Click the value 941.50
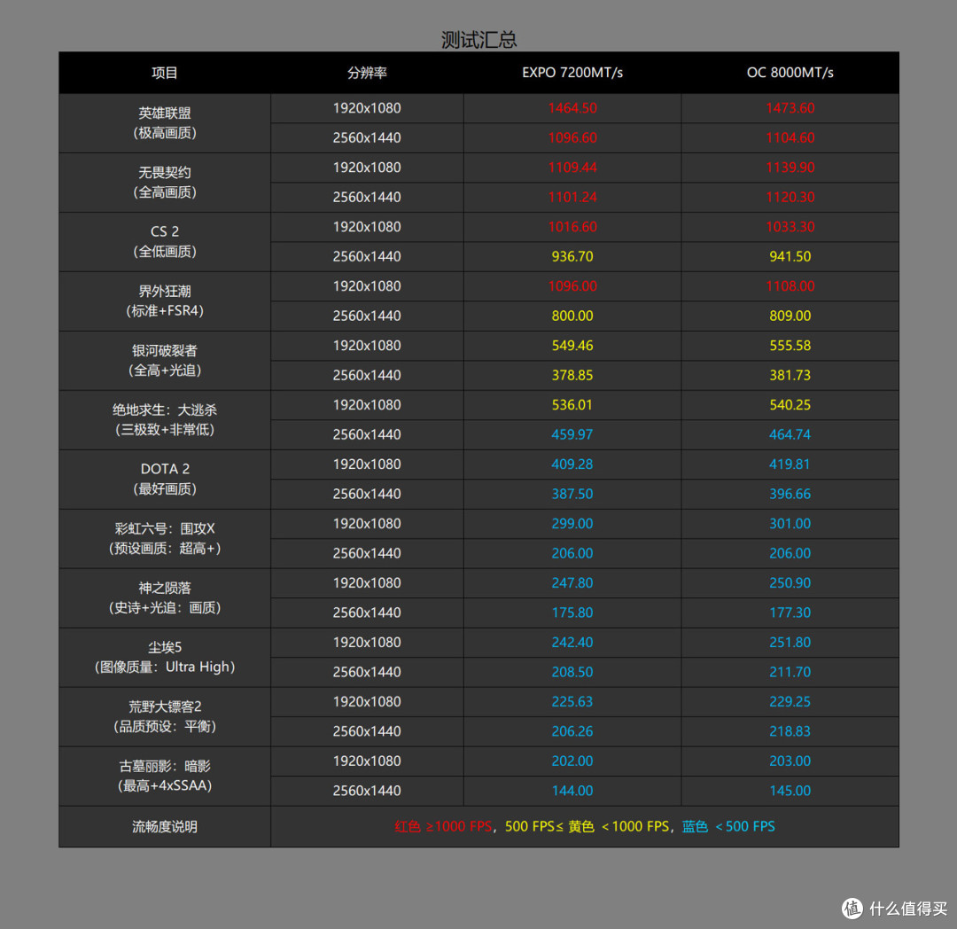This screenshot has height=929, width=957. [x=790, y=256]
